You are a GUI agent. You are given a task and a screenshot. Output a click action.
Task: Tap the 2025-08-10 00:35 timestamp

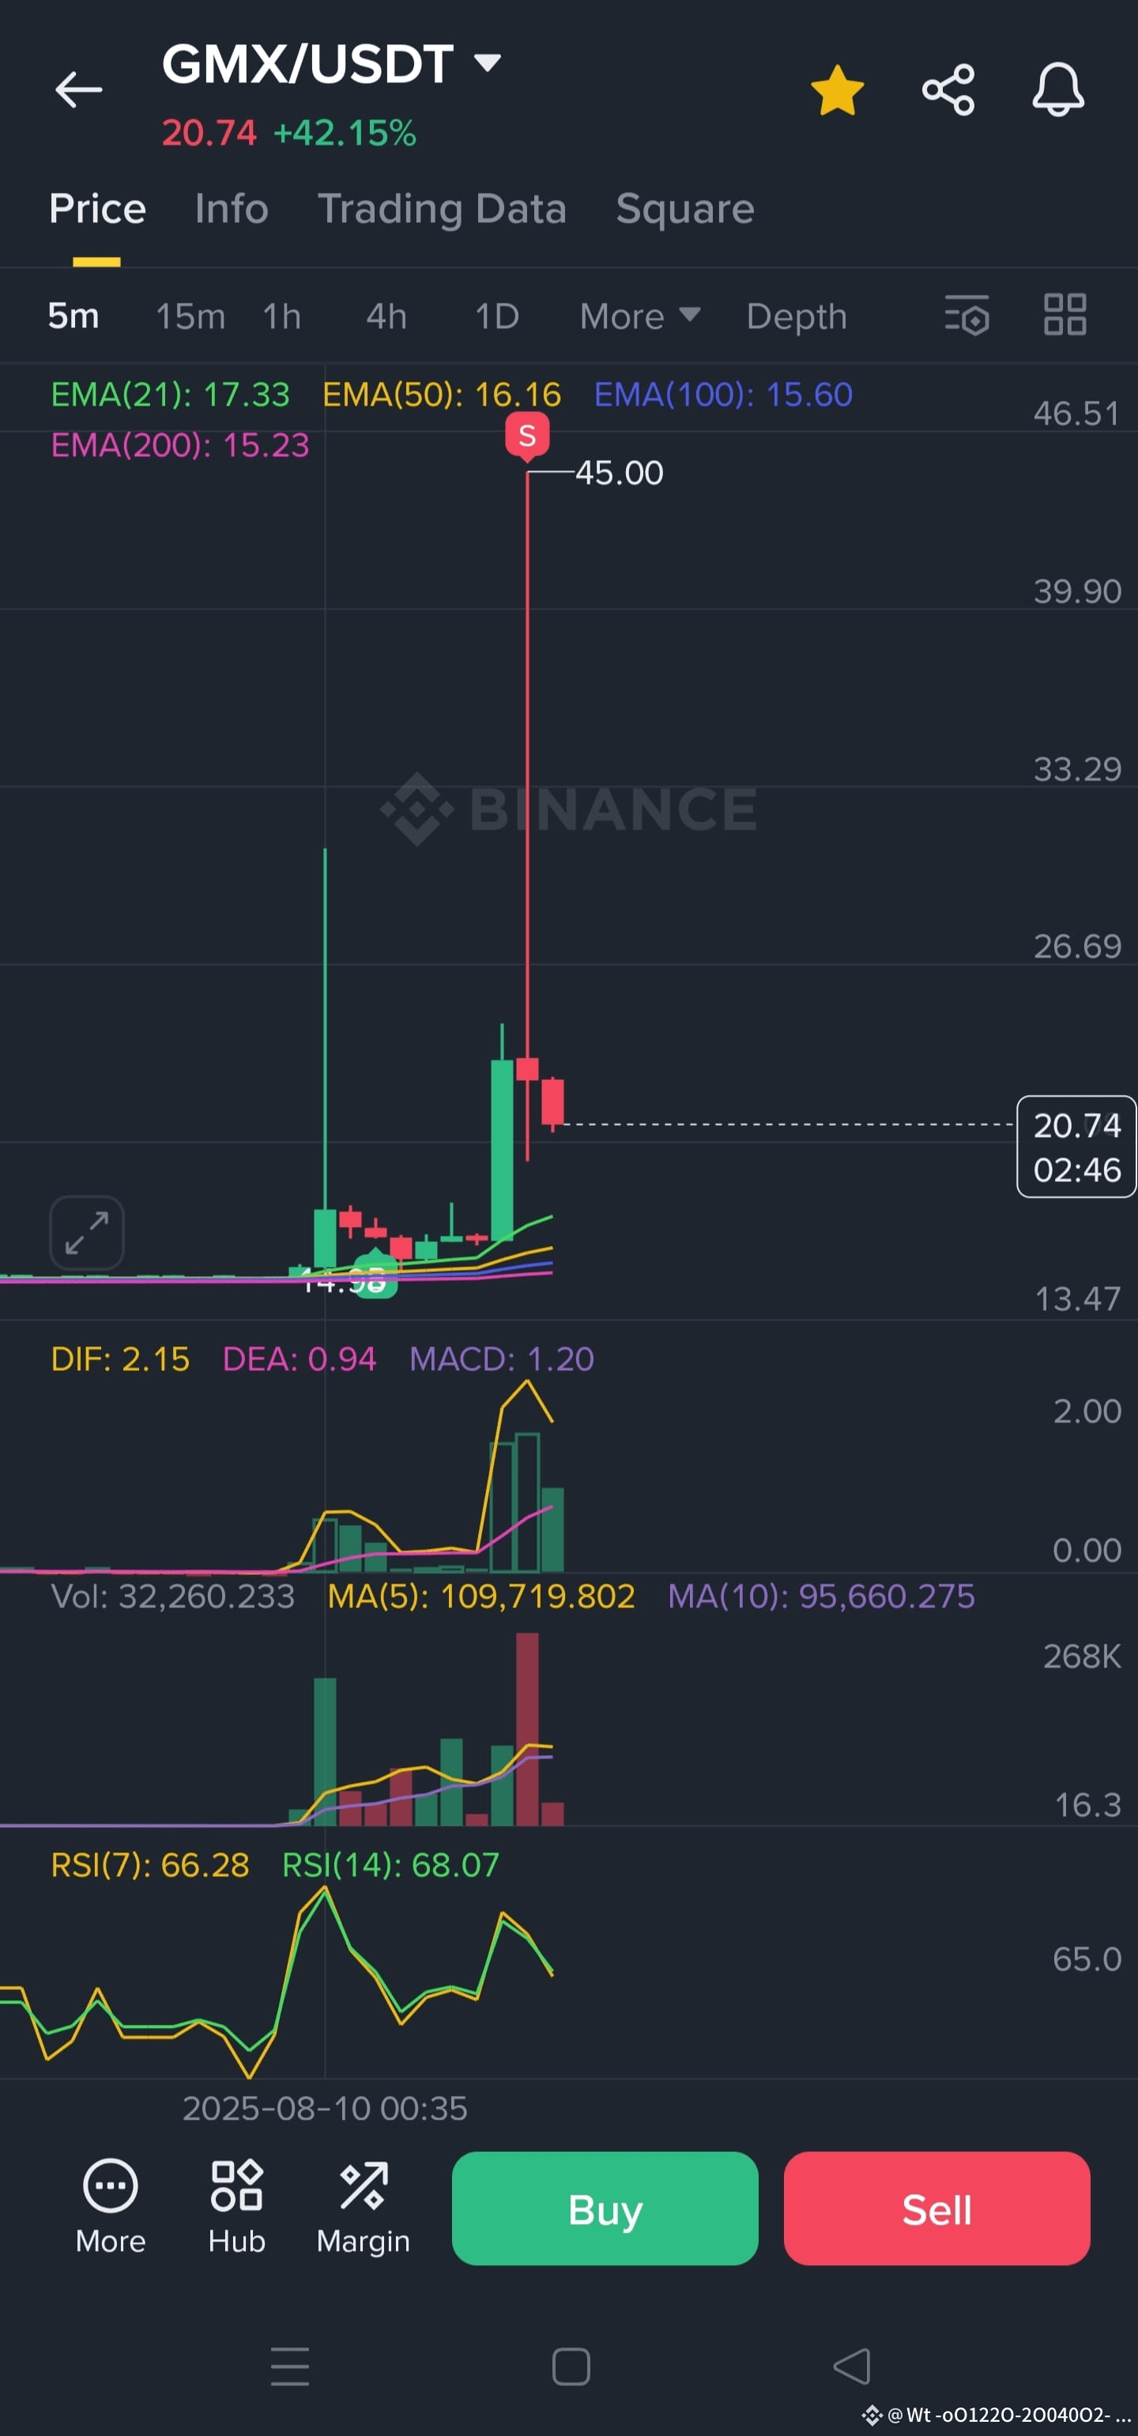324,2108
